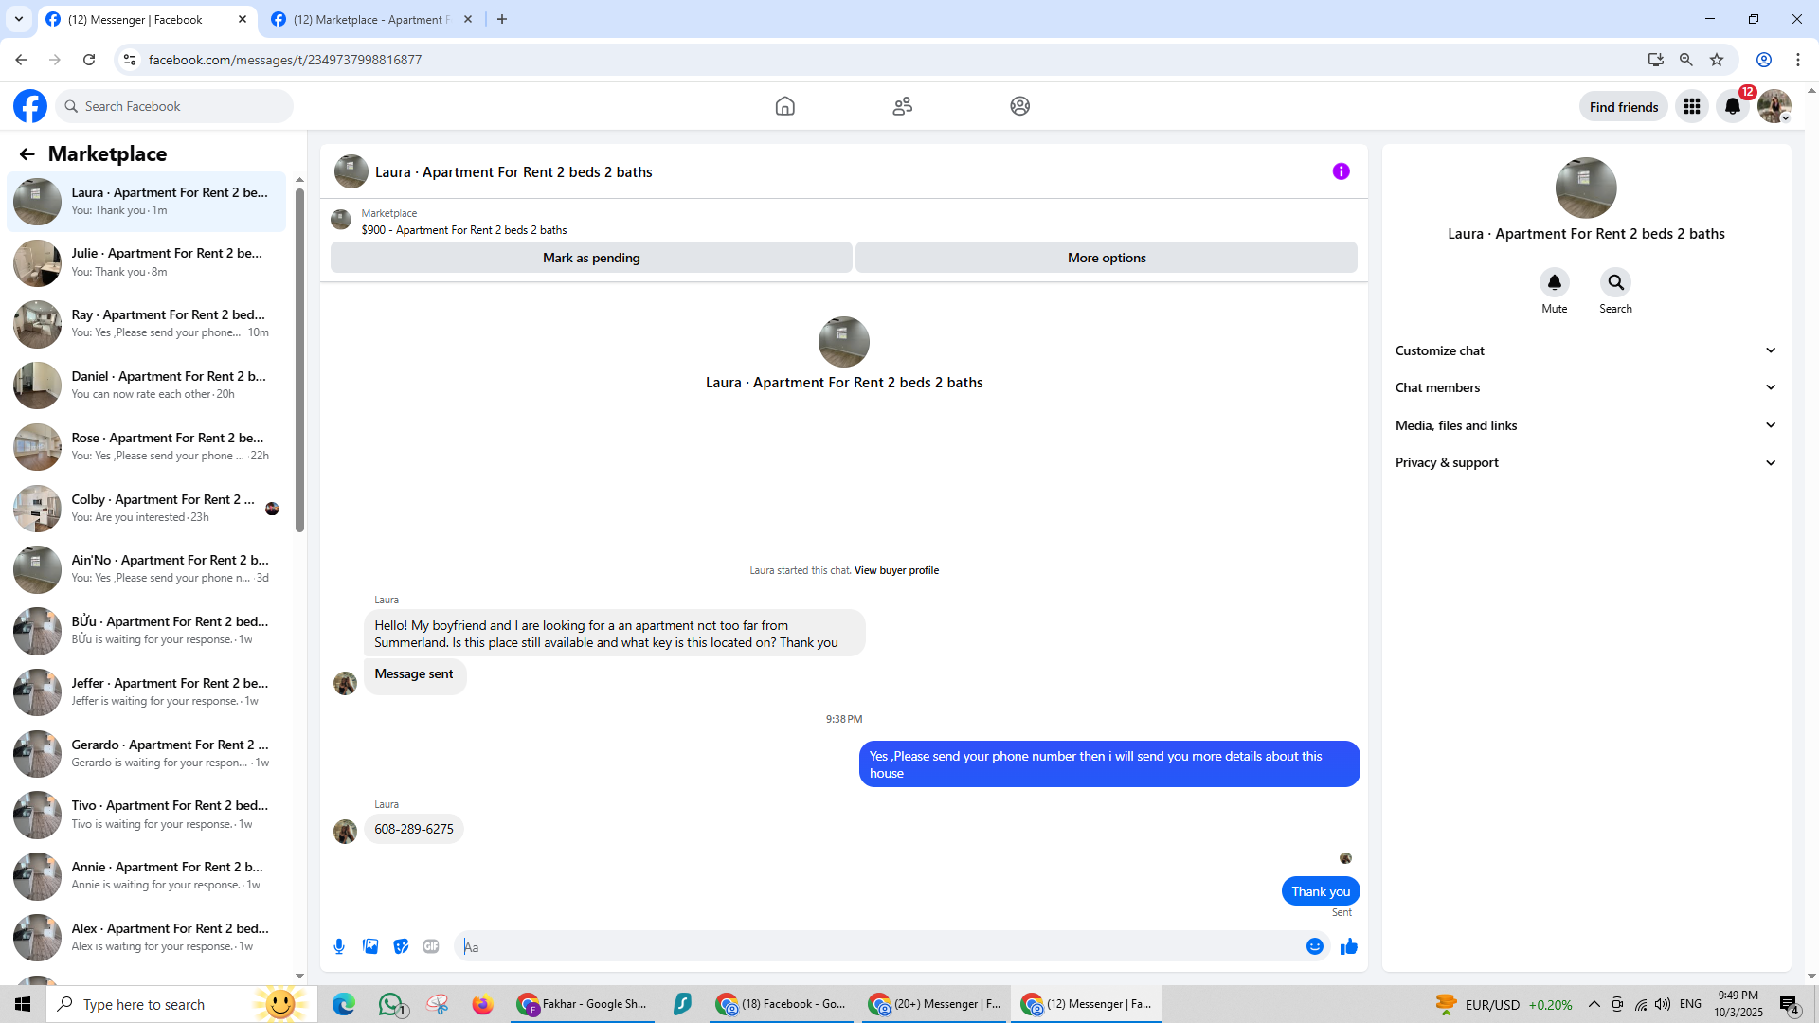Search within the conversation

[x=1615, y=282]
